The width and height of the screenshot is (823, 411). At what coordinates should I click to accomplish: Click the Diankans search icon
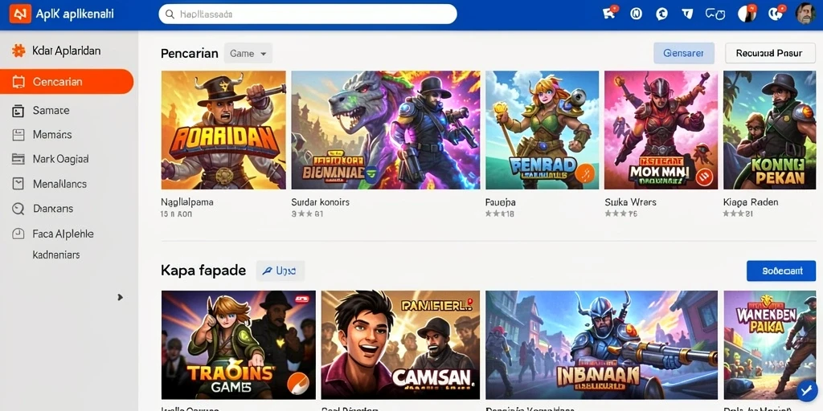[x=18, y=209]
